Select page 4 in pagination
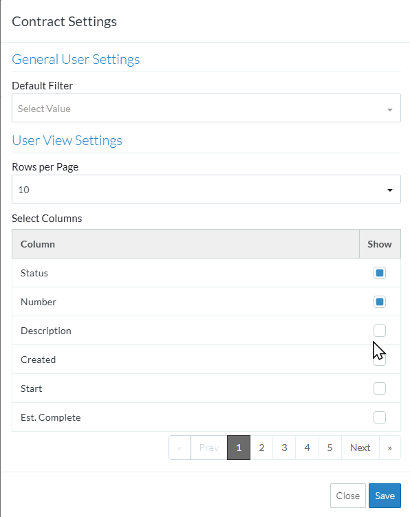This screenshot has height=517, width=410. pos(307,448)
